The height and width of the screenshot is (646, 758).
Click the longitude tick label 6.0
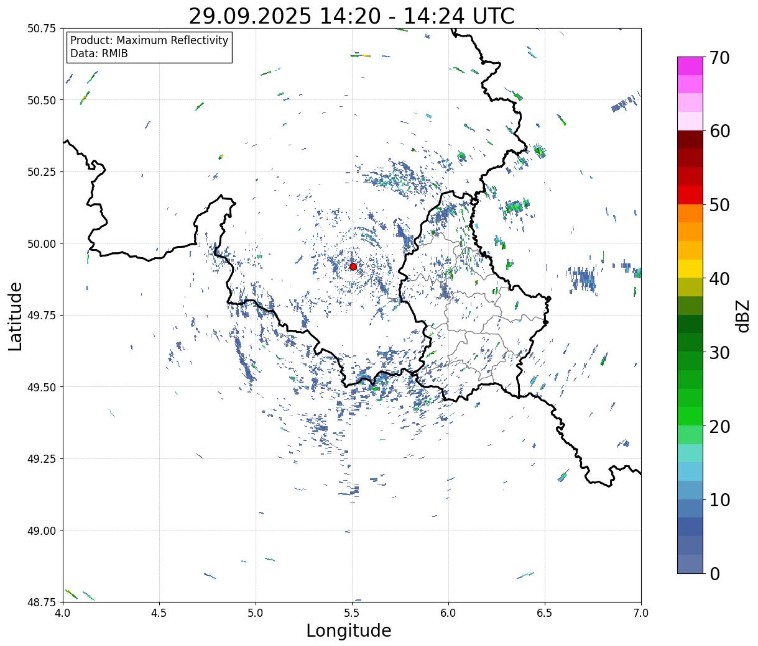click(448, 612)
